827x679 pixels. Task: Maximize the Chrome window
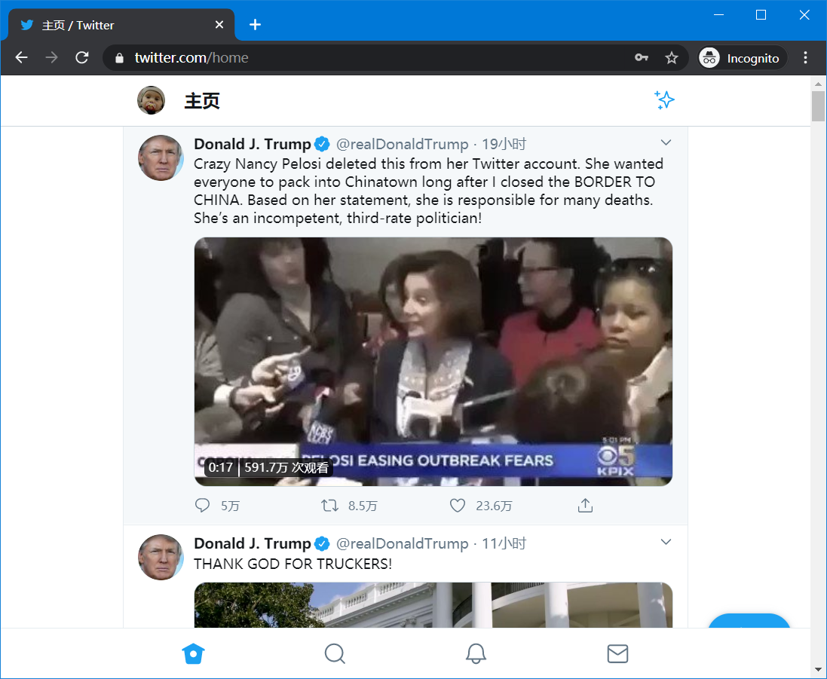761,15
